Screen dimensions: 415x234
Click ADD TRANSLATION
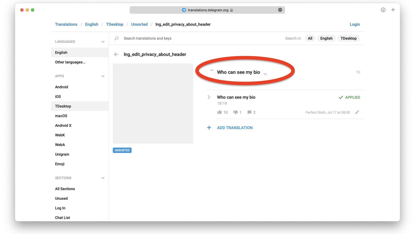(x=235, y=128)
